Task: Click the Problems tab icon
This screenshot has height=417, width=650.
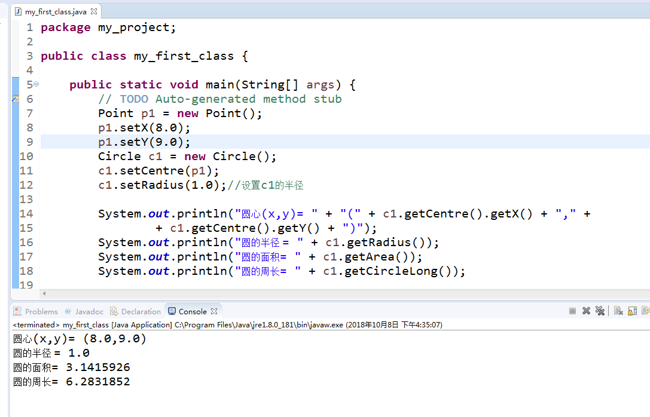Action: (x=17, y=311)
